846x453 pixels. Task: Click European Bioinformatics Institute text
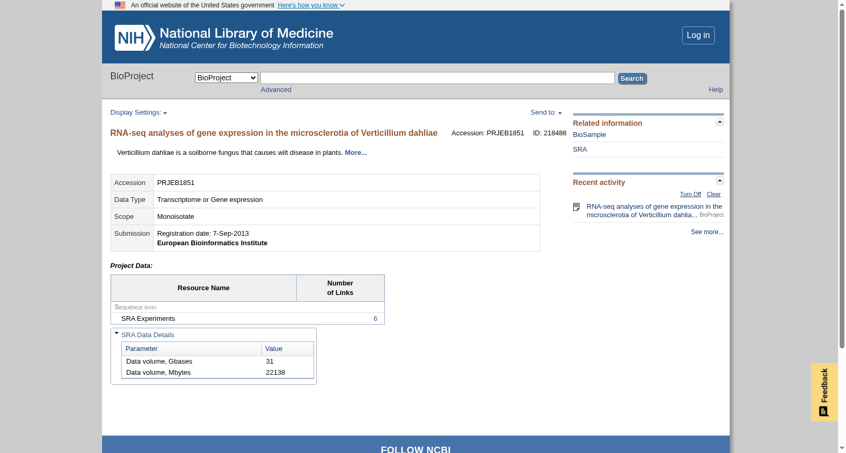click(212, 243)
